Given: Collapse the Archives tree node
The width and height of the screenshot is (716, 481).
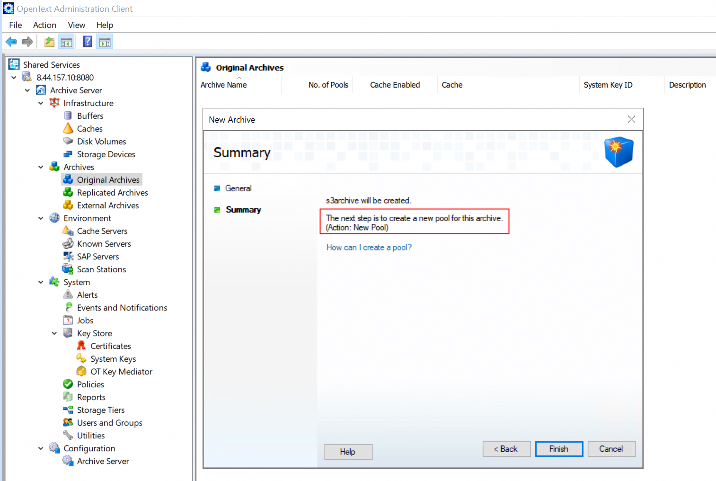Looking at the screenshot, I should [x=41, y=167].
